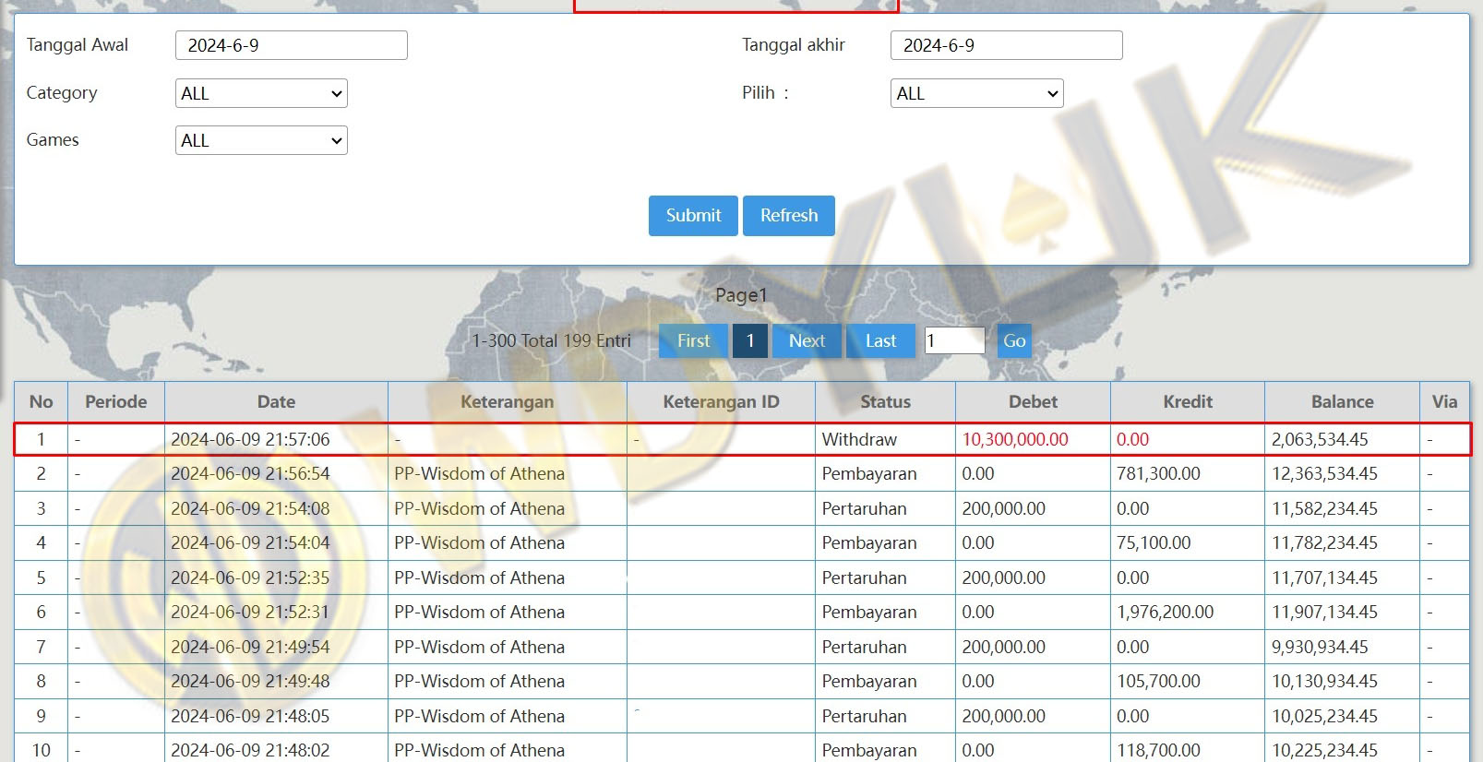Click kredit value 118,700.00
The image size is (1483, 762).
pos(1158,751)
